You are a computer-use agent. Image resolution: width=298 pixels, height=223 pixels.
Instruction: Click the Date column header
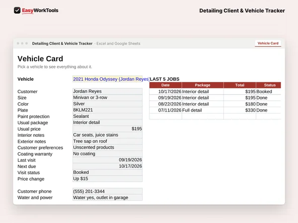pyautogui.click(x=165, y=85)
